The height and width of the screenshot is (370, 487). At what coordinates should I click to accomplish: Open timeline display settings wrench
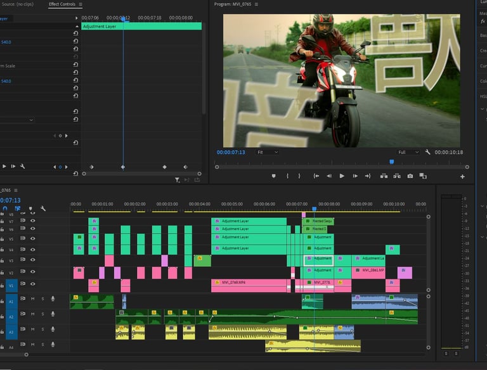point(43,208)
